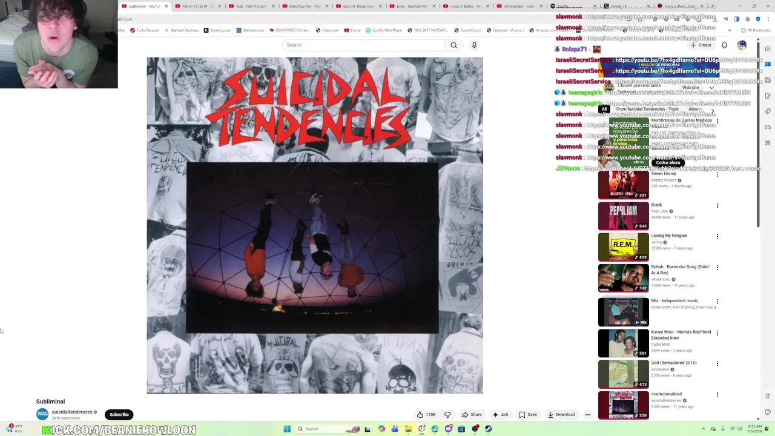This screenshot has width=775, height=436.
Task: Click Visit site on the ad
Action: tap(690, 88)
